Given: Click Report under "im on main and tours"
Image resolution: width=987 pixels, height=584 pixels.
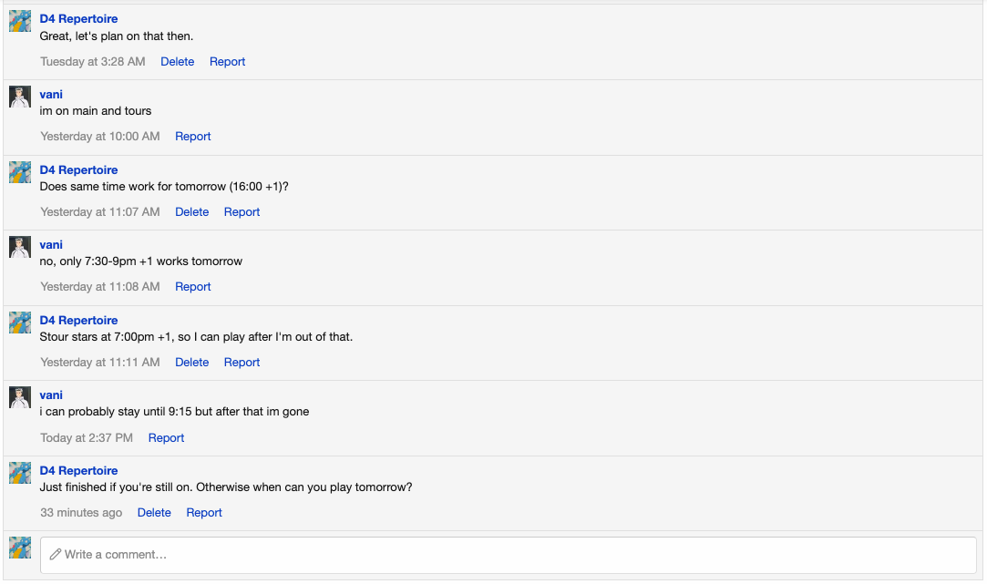Looking at the screenshot, I should 192,136.
